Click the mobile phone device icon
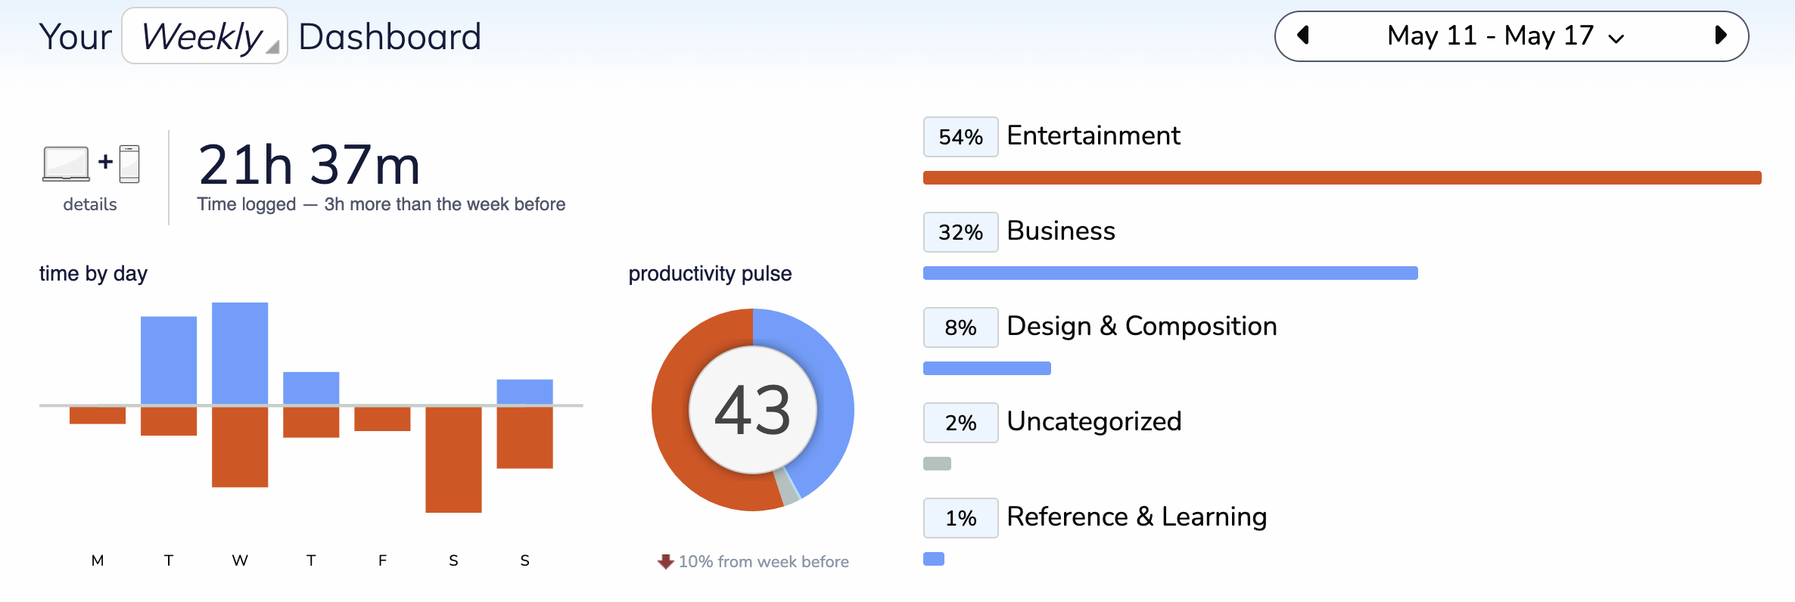Screen dimensions: 1795x602 coord(129,164)
